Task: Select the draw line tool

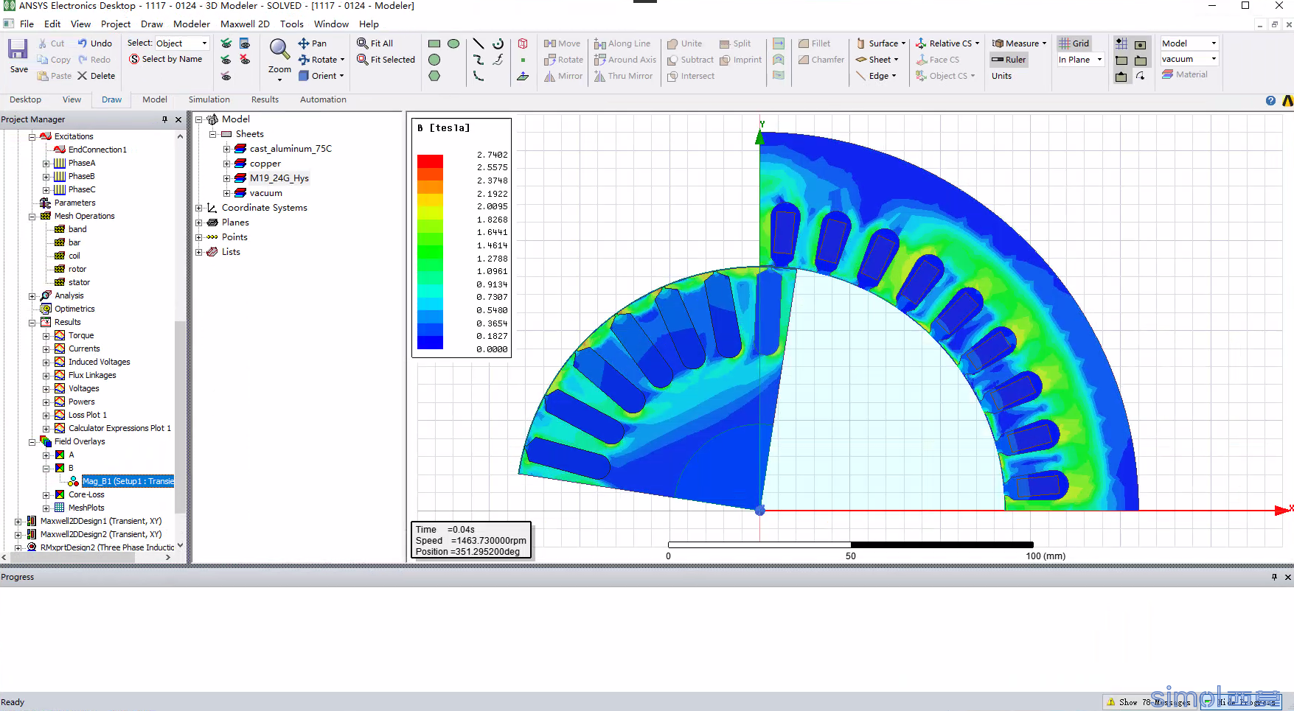Action: 479,43
